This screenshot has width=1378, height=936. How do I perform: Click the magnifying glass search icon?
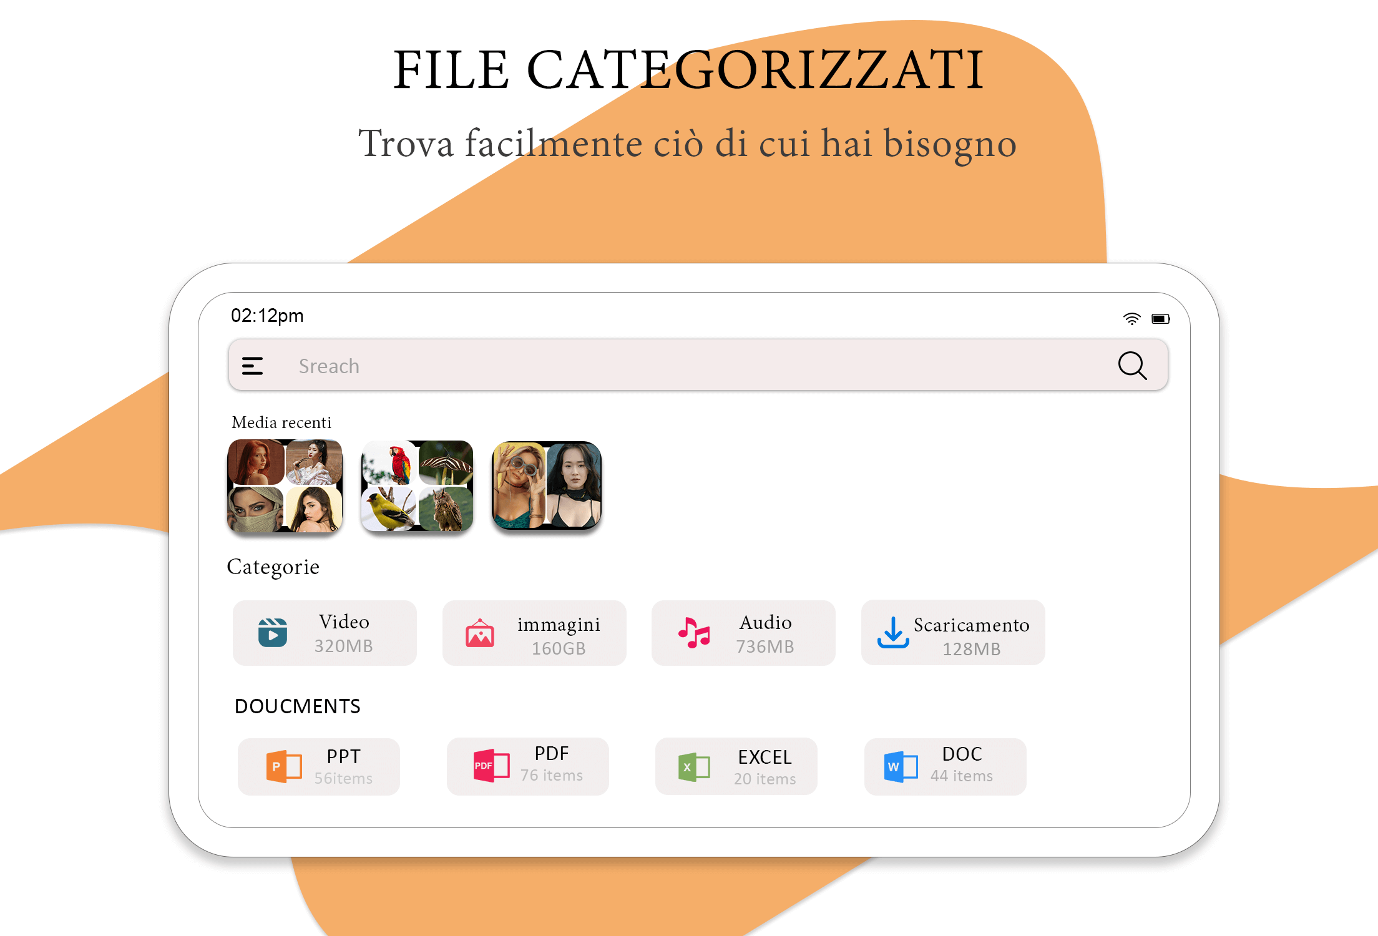[x=1132, y=366]
